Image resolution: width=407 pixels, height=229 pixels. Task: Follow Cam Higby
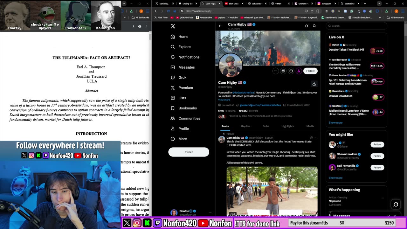[310, 71]
